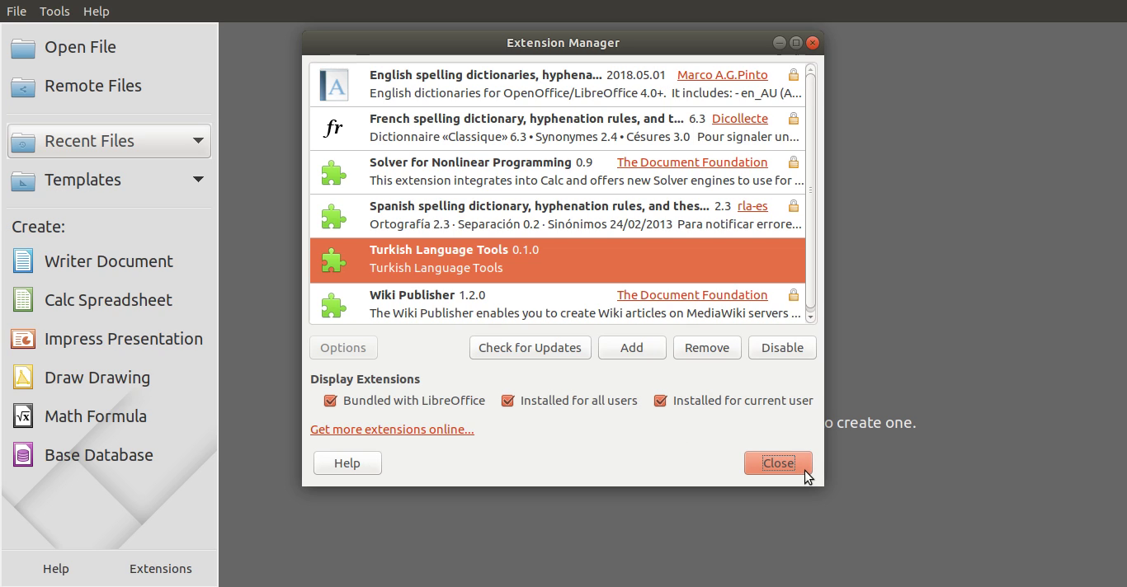The width and height of the screenshot is (1127, 587).
Task: Click the Remote Files folder icon
Action: (x=23, y=87)
